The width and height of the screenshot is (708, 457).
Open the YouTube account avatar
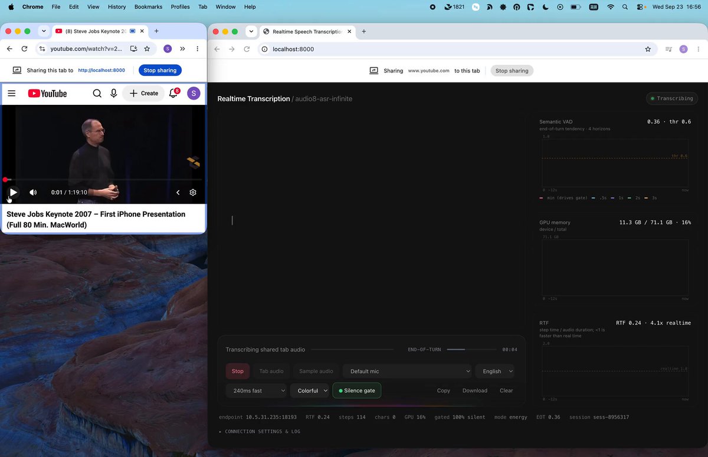(x=194, y=93)
